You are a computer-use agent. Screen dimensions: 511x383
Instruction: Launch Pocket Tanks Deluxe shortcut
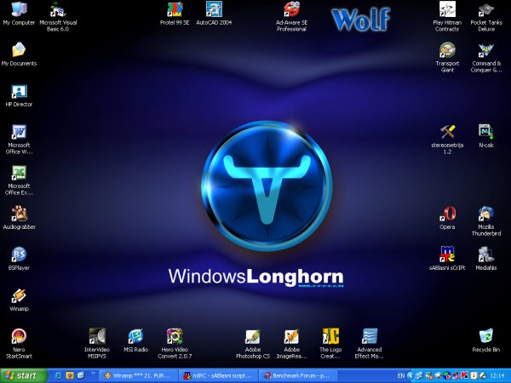click(486, 16)
